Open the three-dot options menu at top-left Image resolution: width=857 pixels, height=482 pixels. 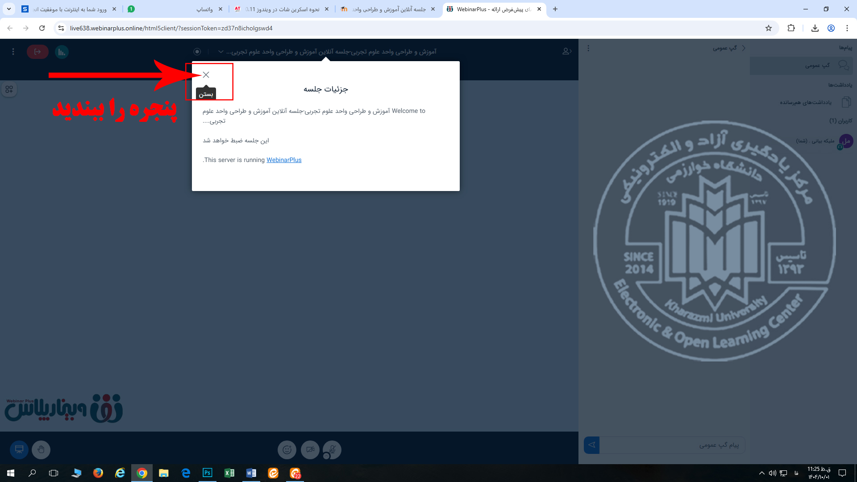(x=13, y=52)
